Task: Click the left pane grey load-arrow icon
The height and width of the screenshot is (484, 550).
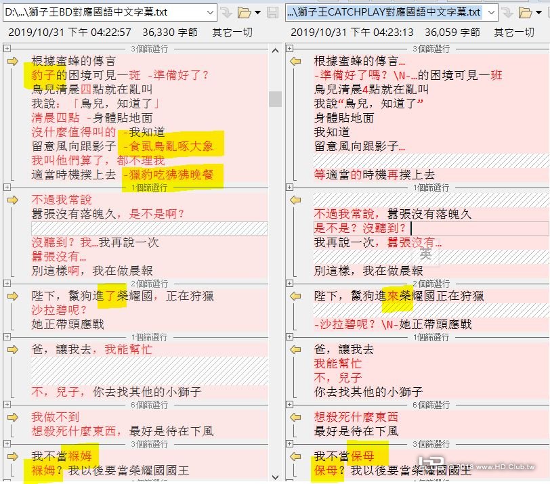Action: tap(226, 13)
